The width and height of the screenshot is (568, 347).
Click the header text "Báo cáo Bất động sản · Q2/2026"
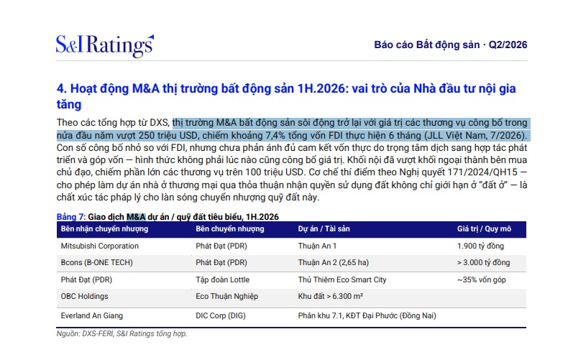coord(451,45)
